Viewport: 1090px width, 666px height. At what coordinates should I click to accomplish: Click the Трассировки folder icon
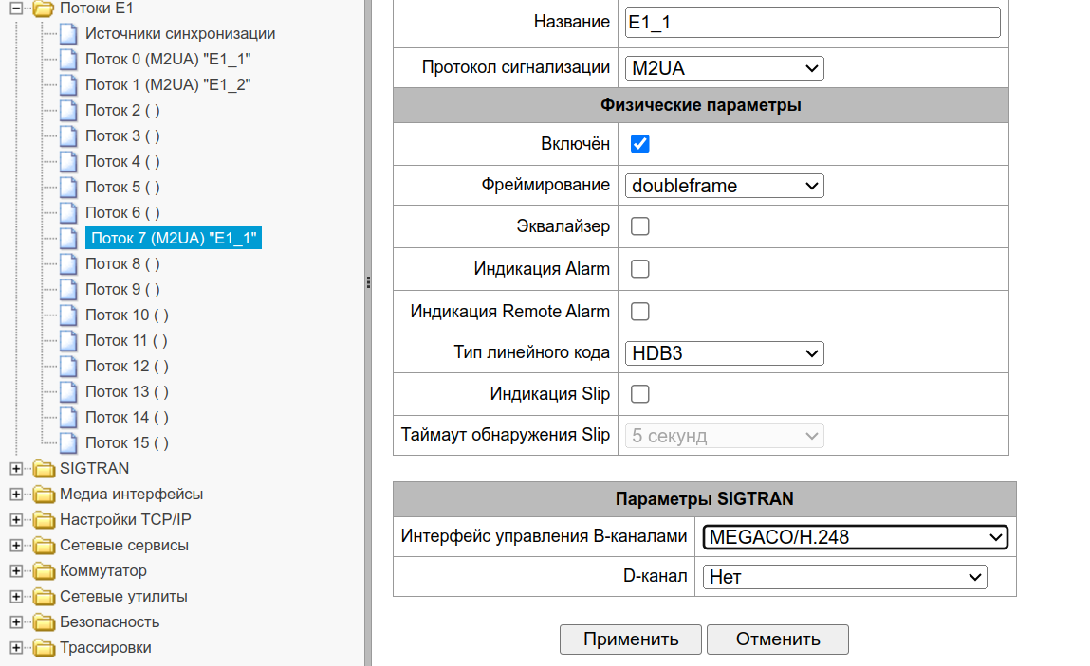44,648
